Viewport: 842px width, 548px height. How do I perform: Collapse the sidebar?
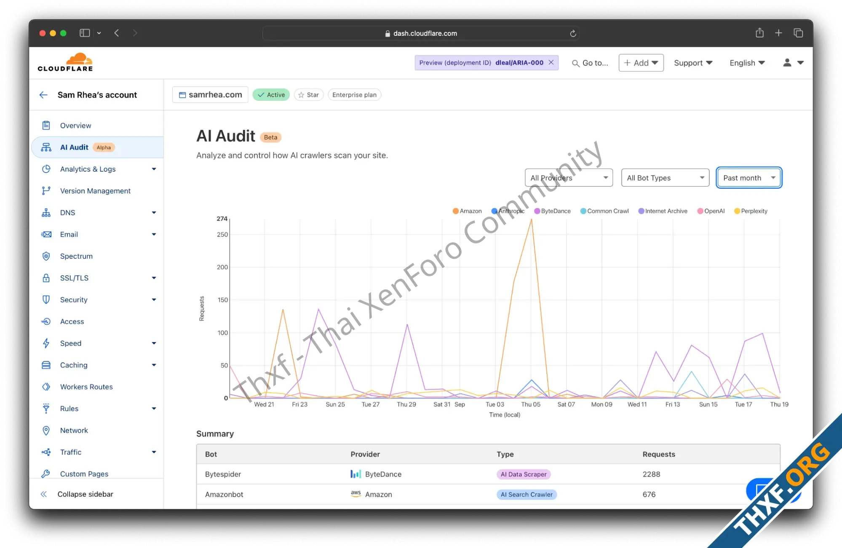[77, 494]
